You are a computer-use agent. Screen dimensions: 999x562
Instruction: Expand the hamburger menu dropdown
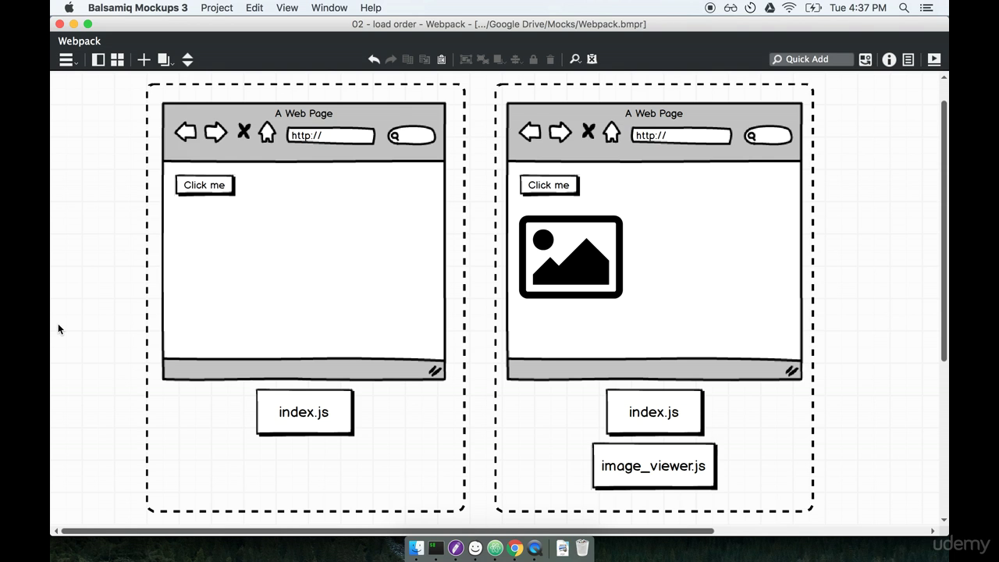click(x=68, y=59)
